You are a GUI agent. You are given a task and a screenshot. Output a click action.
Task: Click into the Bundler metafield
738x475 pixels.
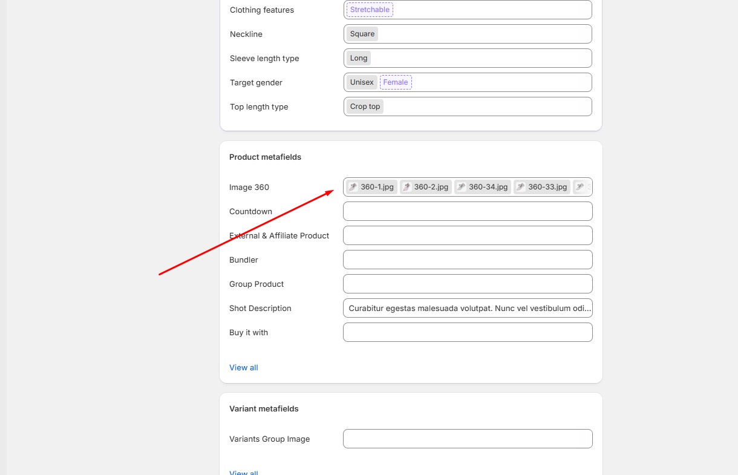[467, 260]
